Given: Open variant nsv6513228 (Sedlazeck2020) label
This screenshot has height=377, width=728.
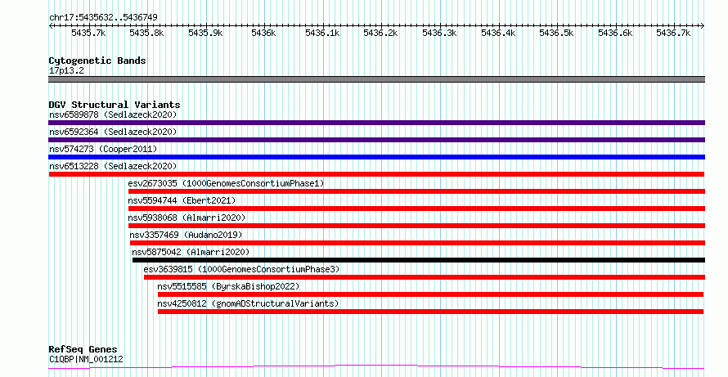Looking at the screenshot, I should [x=113, y=166].
